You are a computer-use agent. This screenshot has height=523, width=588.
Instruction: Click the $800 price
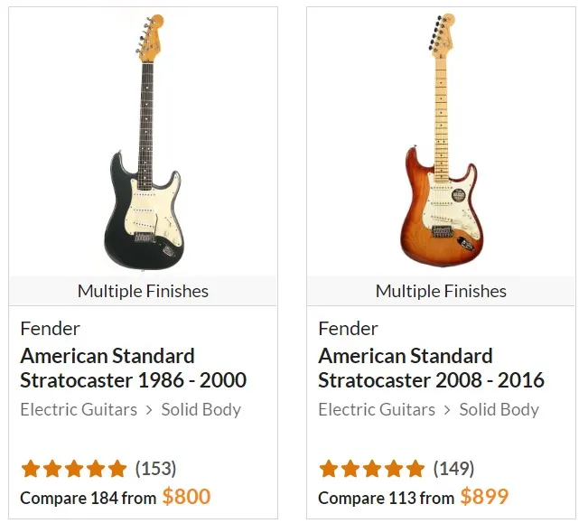186,496
